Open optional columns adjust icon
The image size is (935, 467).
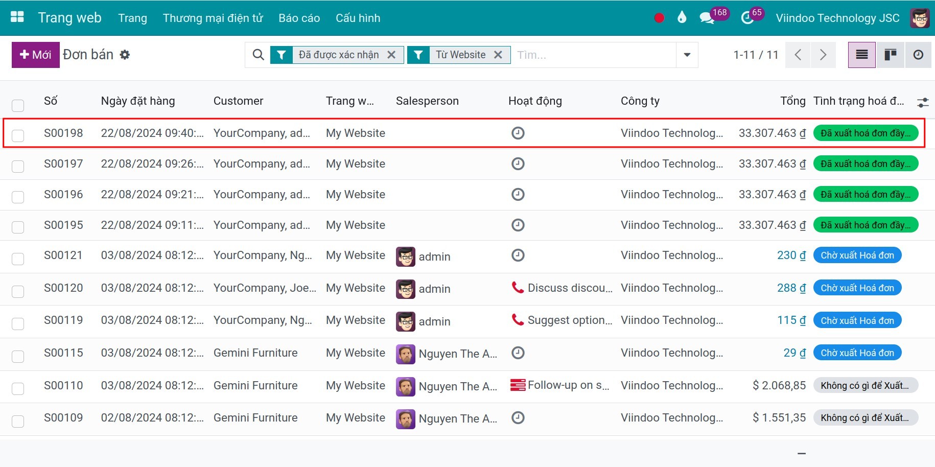coord(923,103)
